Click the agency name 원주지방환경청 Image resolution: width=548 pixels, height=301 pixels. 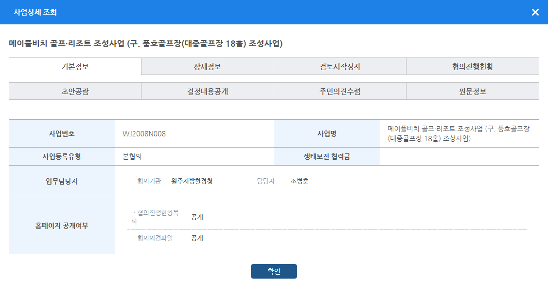tap(192, 181)
